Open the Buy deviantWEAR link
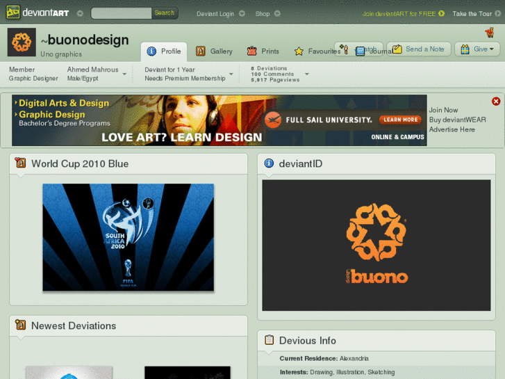Image resolution: width=505 pixels, height=379 pixels. tap(457, 120)
